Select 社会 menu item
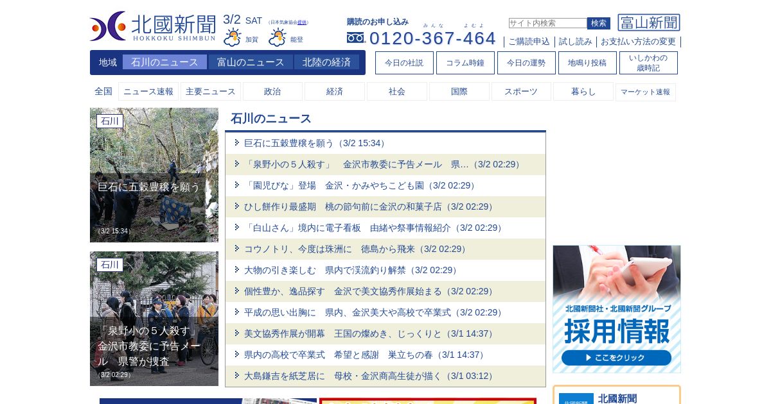Screen dimensions: 771x404 tap(397, 92)
